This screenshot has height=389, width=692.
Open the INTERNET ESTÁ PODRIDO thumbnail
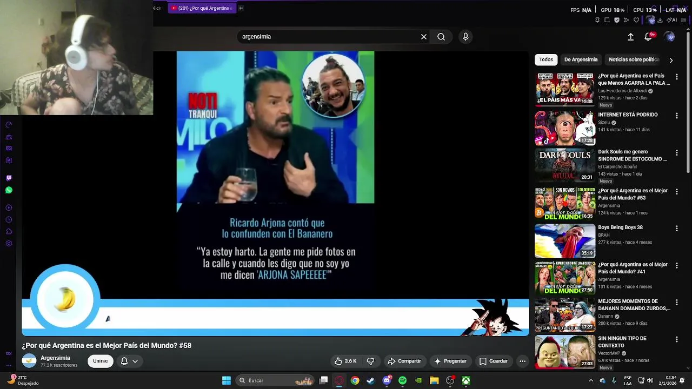564,129
